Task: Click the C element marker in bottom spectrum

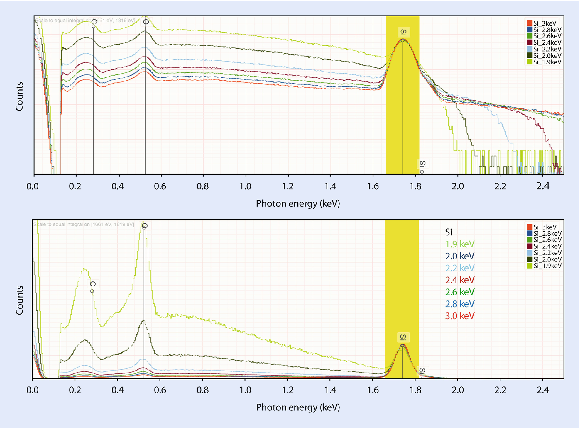Action: pos(92,284)
